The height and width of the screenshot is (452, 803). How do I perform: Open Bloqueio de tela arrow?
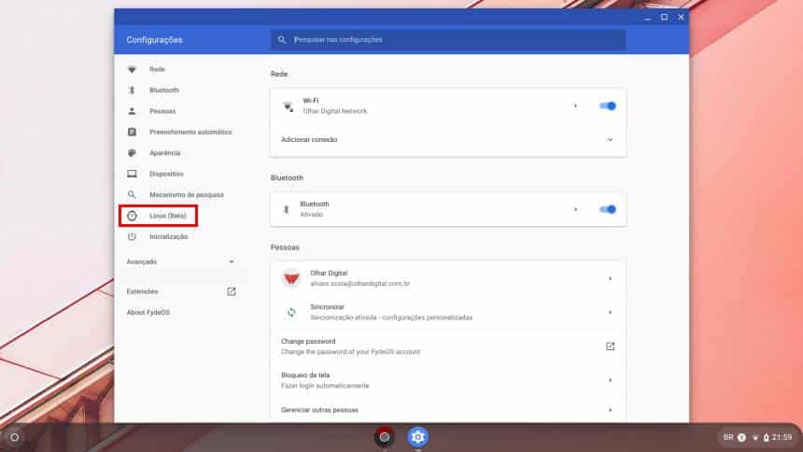coord(610,380)
